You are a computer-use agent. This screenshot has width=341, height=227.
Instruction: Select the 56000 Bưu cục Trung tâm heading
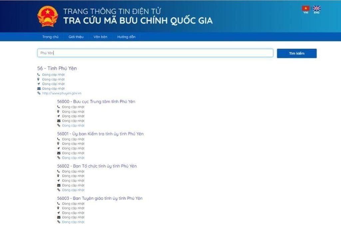pyautogui.click(x=96, y=102)
